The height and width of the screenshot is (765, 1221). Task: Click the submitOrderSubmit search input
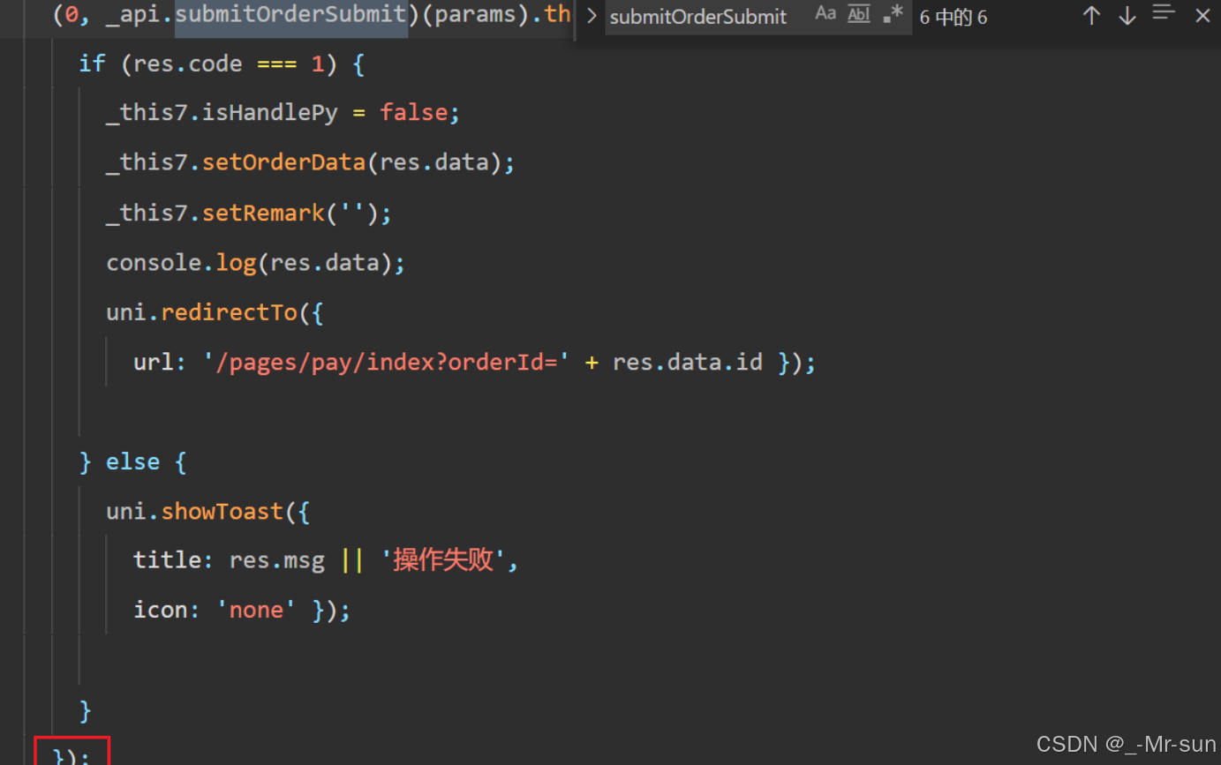pos(758,17)
